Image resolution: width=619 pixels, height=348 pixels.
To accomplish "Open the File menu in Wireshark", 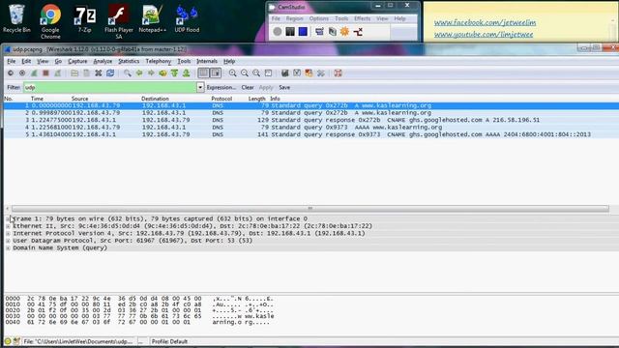I will pyautogui.click(x=12, y=62).
